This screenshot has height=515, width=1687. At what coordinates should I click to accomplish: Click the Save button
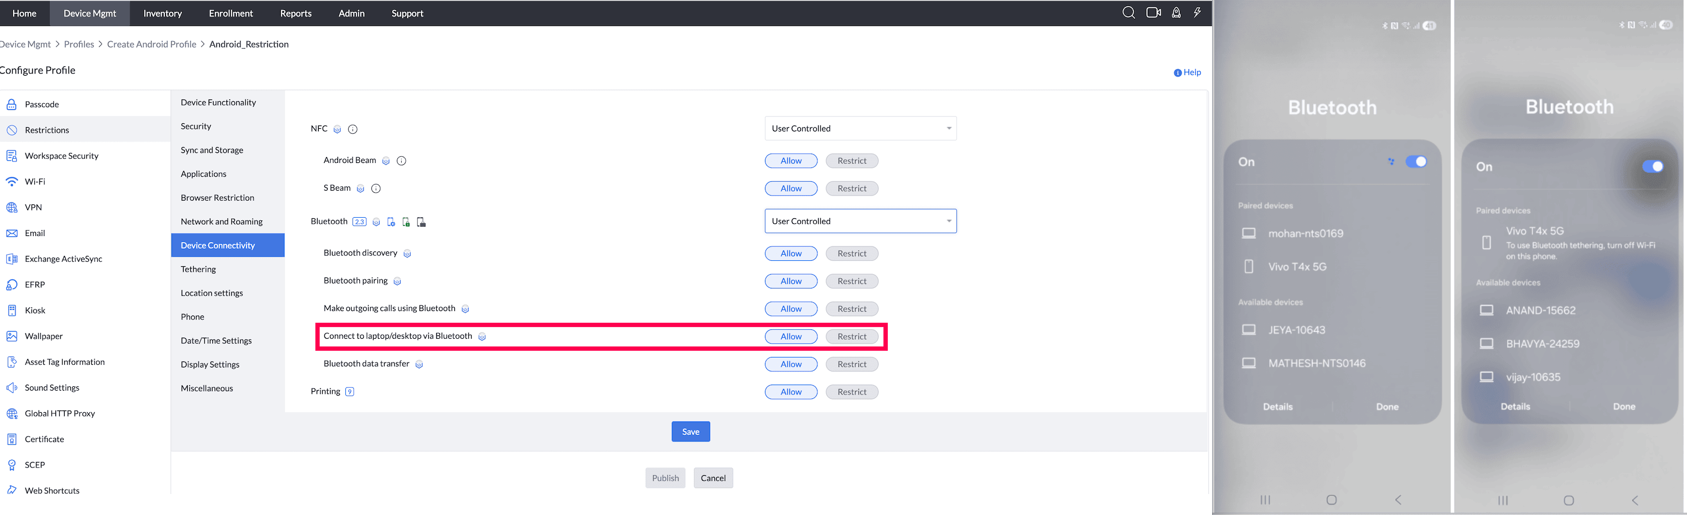coord(690,432)
